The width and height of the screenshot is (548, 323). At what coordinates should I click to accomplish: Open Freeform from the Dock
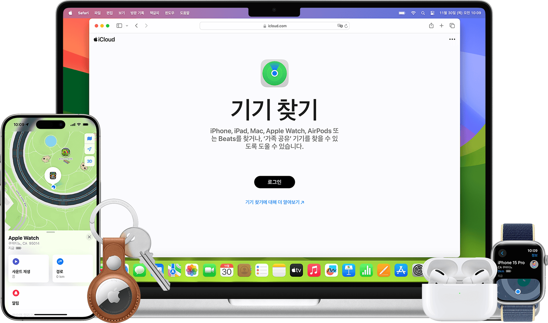(x=331, y=270)
